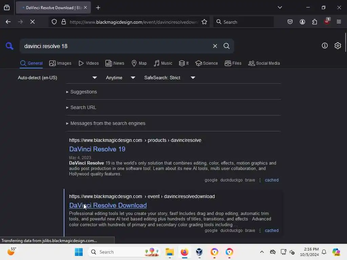Clear the search query with X
The image size is (347, 260).
pos(215,46)
